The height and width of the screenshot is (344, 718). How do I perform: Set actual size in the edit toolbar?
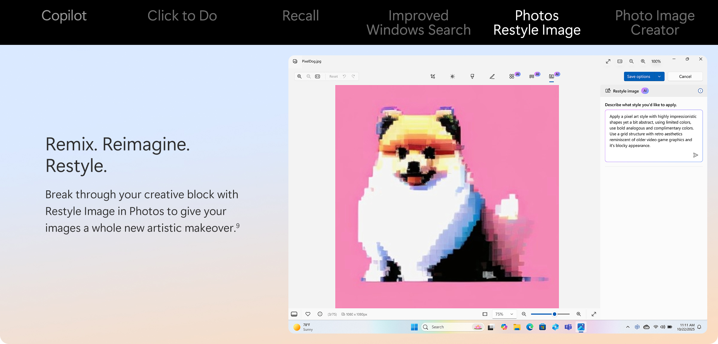[x=318, y=77]
